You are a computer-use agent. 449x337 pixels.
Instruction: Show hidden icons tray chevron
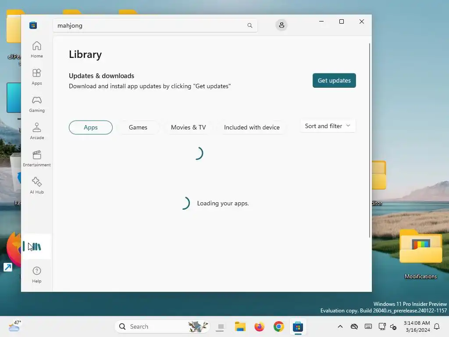(x=340, y=326)
